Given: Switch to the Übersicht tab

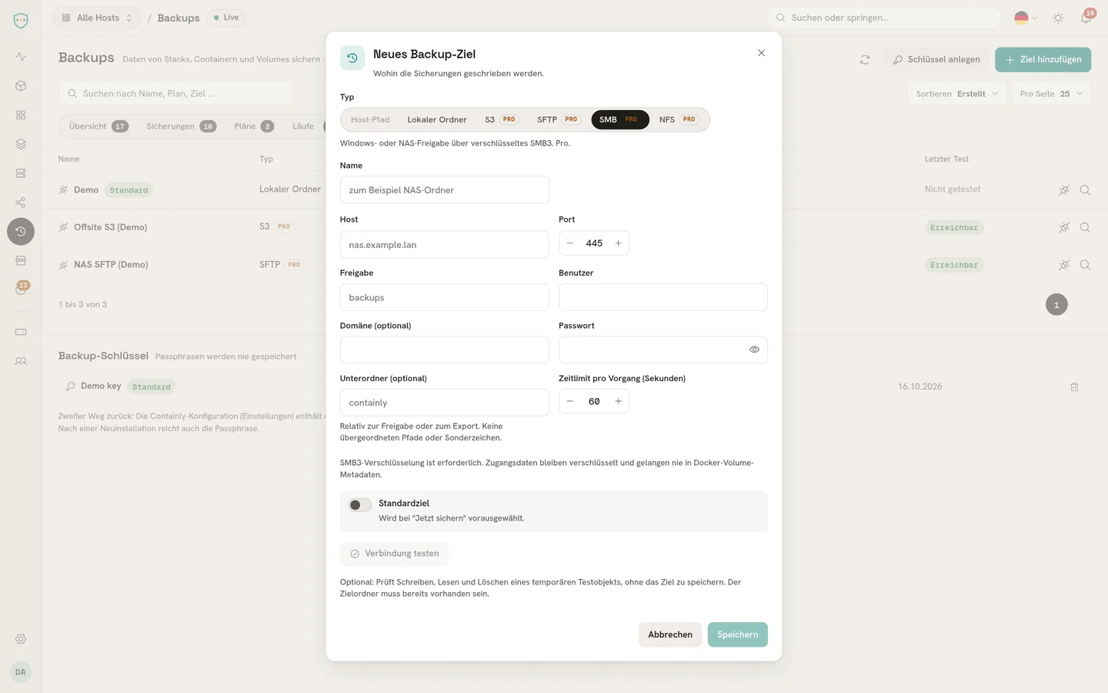Looking at the screenshot, I should point(98,126).
